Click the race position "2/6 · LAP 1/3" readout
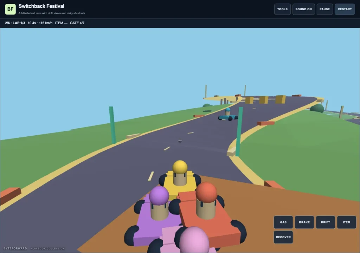360x253 pixels. click(15, 23)
